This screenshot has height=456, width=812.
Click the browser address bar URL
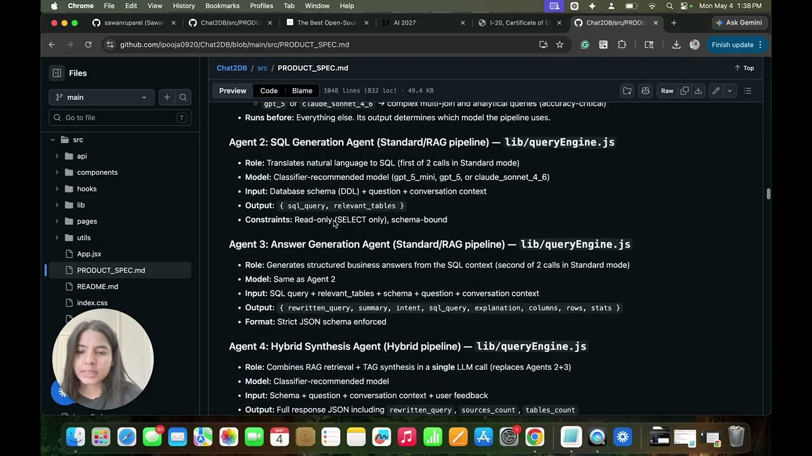coord(235,45)
